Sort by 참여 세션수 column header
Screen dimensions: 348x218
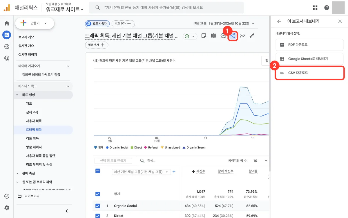pos(226,171)
